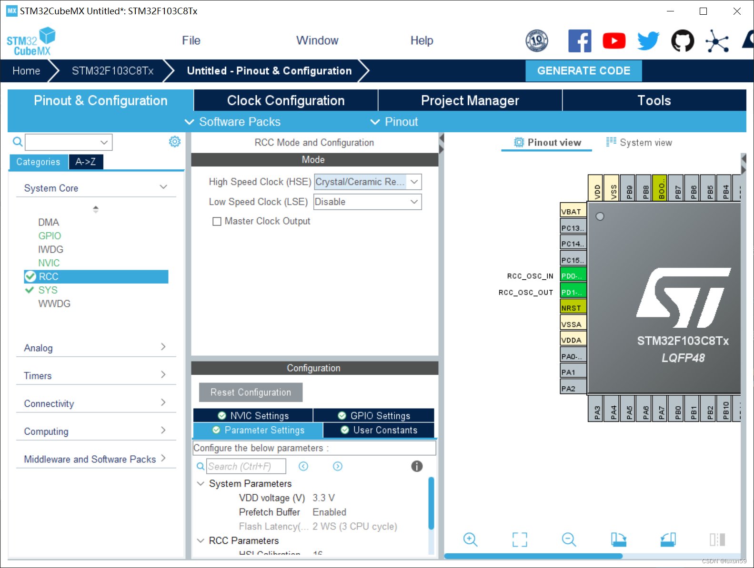Open the Help menu

click(x=422, y=40)
